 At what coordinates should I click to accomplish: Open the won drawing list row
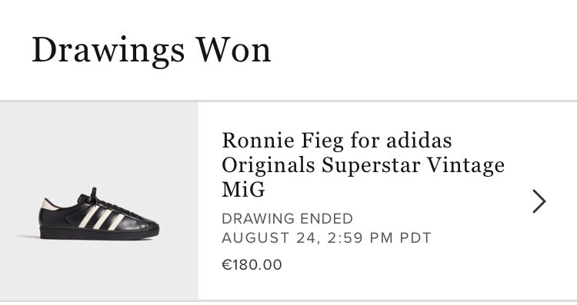point(288,201)
